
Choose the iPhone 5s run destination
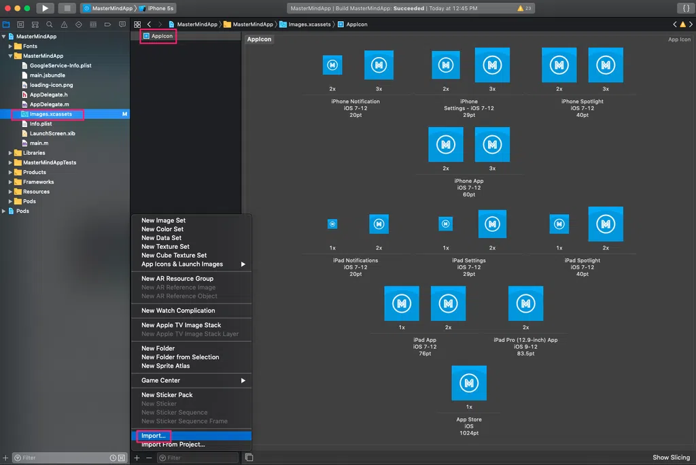pyautogui.click(x=156, y=8)
